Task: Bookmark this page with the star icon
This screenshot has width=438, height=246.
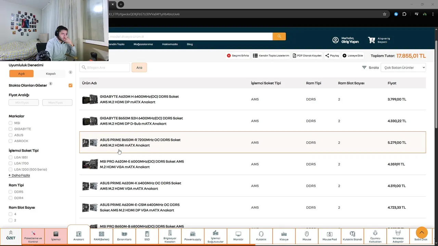Action: [385, 14]
